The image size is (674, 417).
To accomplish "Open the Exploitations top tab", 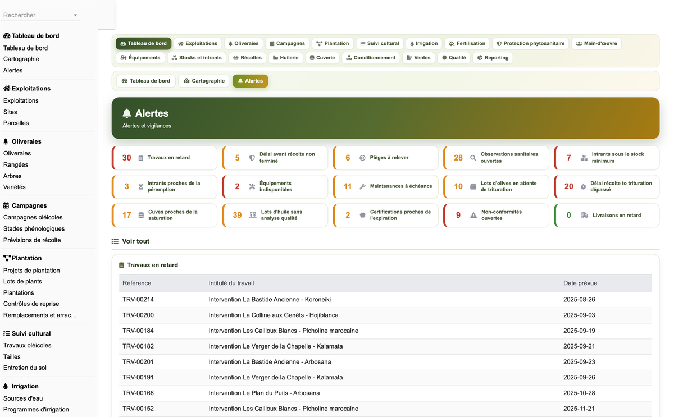I will click(x=198, y=43).
